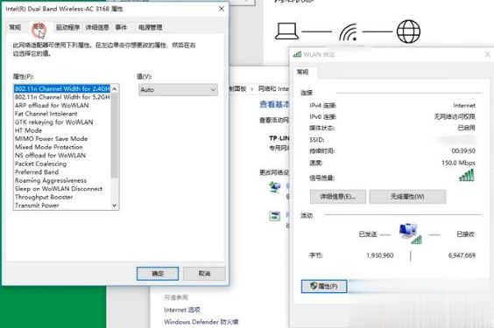The image size is (494, 328).
Task: Click property list scroll-down arrow
Action: click(115, 206)
